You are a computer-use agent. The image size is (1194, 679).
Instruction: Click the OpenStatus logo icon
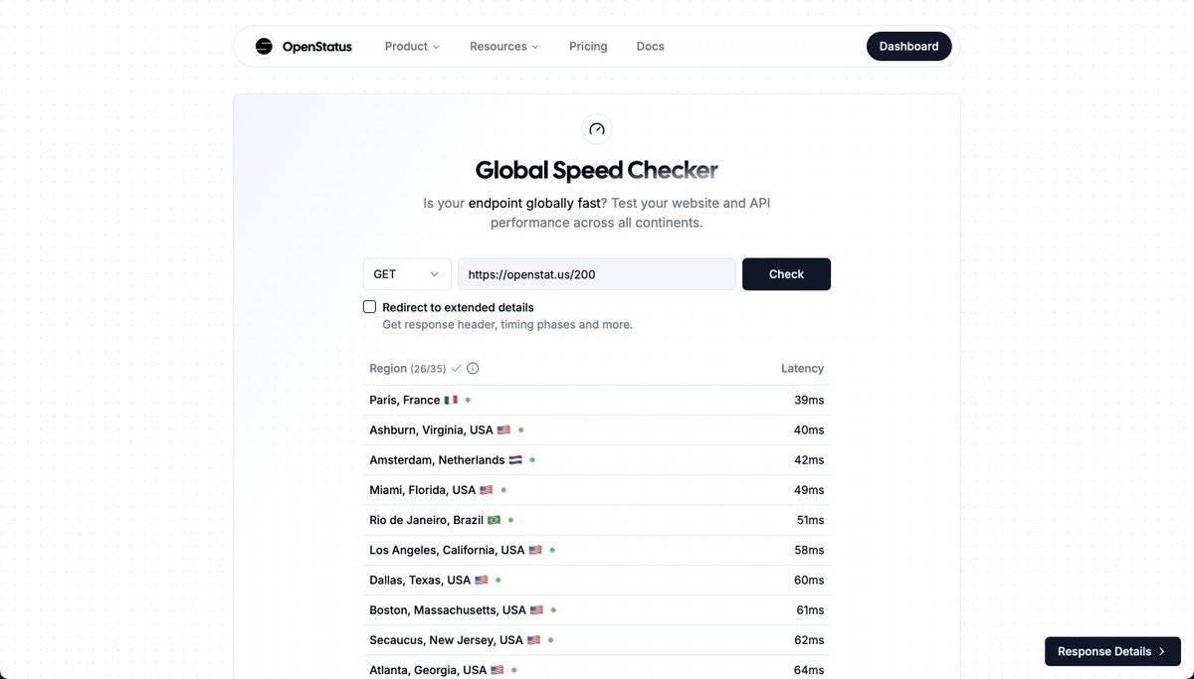pos(264,46)
